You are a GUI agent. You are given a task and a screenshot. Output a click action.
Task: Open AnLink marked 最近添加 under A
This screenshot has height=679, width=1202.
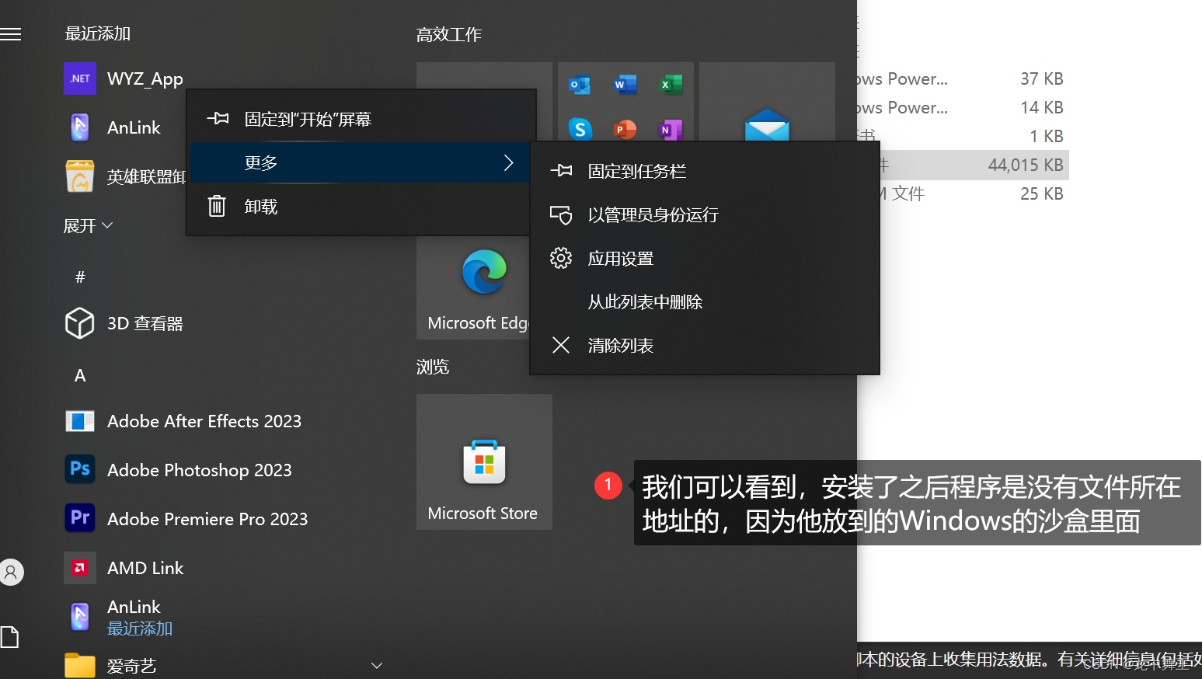[x=120, y=617]
